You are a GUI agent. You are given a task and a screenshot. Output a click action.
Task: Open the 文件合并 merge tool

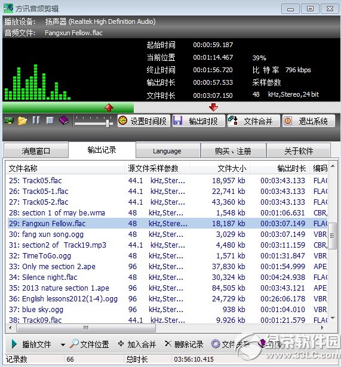tap(253, 121)
